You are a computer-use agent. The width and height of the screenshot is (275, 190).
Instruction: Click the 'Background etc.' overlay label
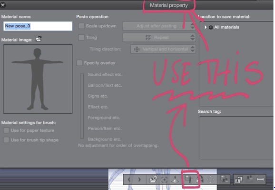(105, 139)
